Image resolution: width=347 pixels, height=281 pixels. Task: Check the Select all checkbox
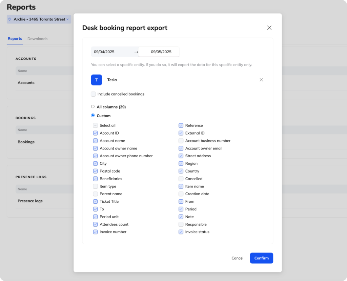point(95,125)
